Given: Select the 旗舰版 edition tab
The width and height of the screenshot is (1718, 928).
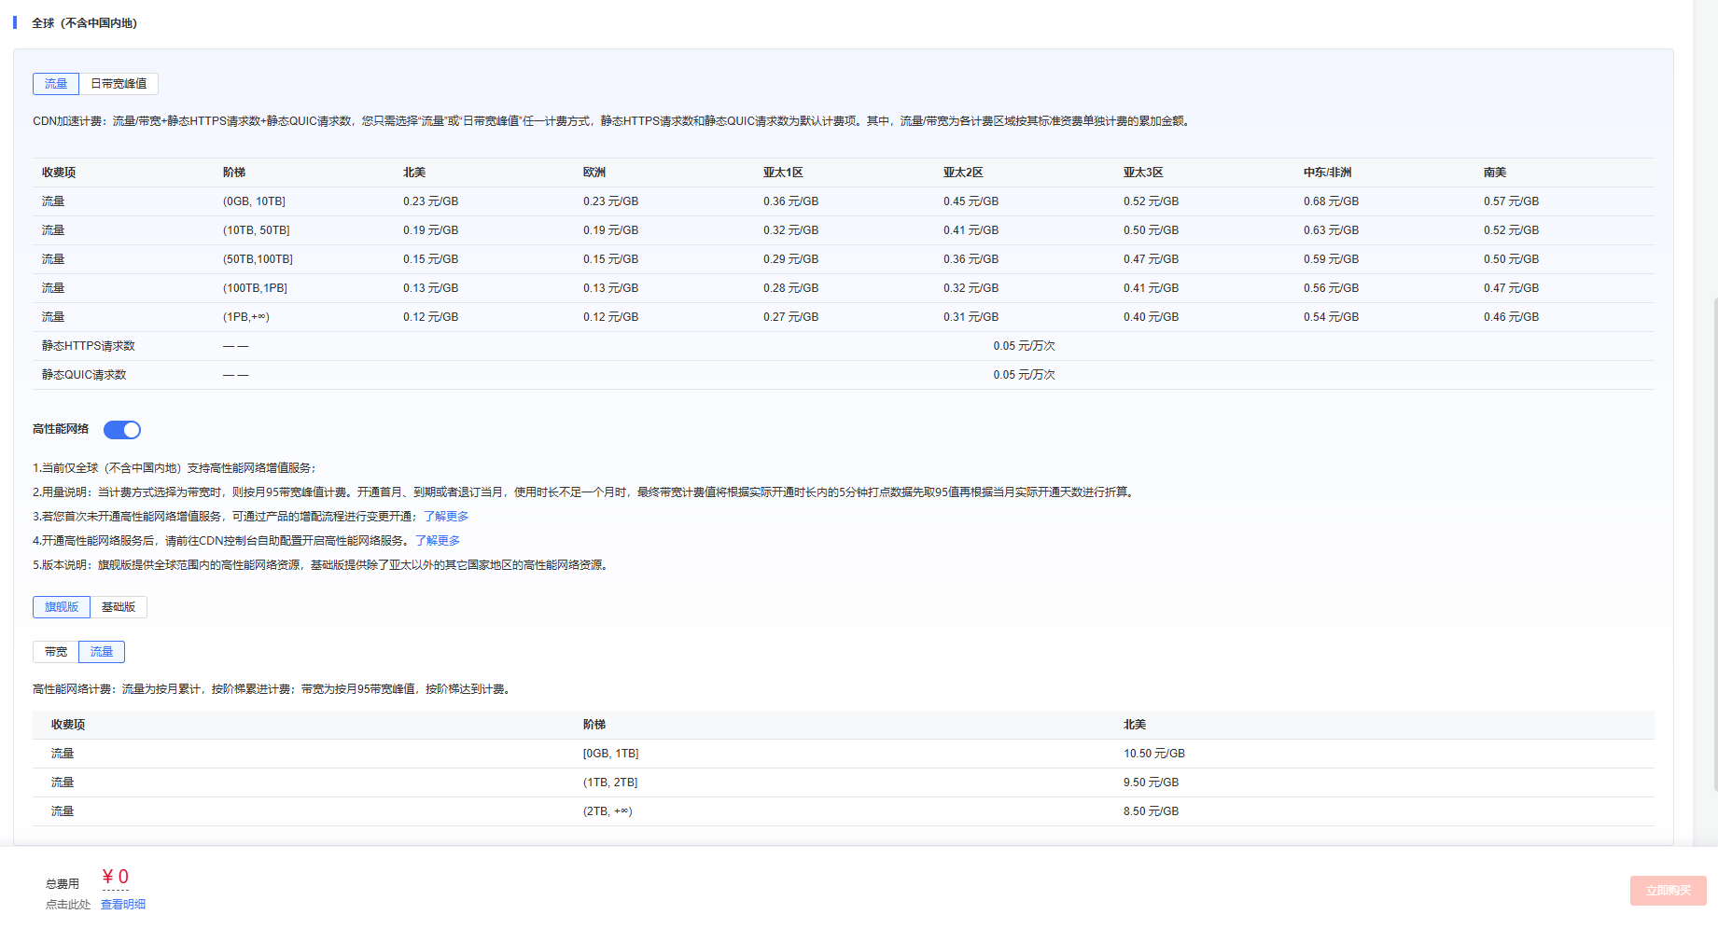Looking at the screenshot, I should (x=62, y=607).
